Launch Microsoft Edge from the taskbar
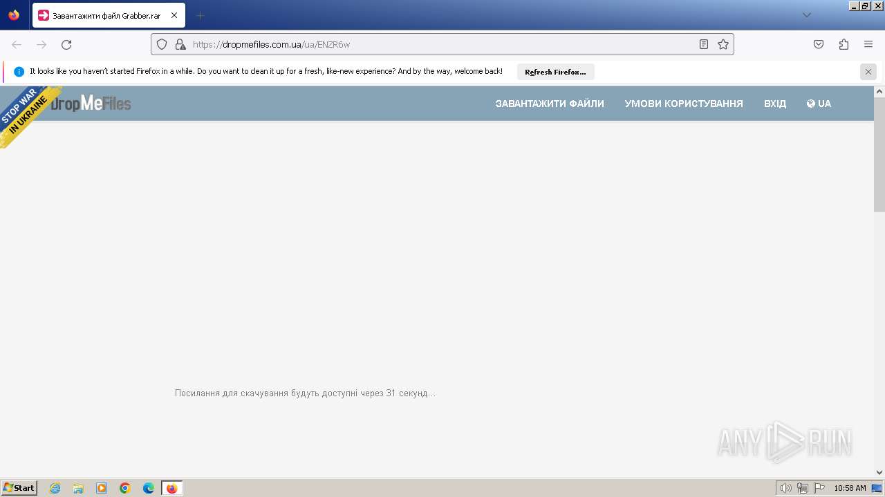The width and height of the screenshot is (885, 497). click(149, 488)
